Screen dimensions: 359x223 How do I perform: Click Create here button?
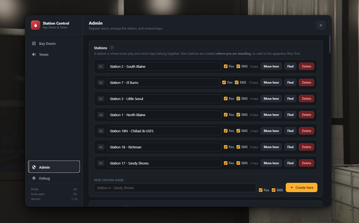coord(302,187)
